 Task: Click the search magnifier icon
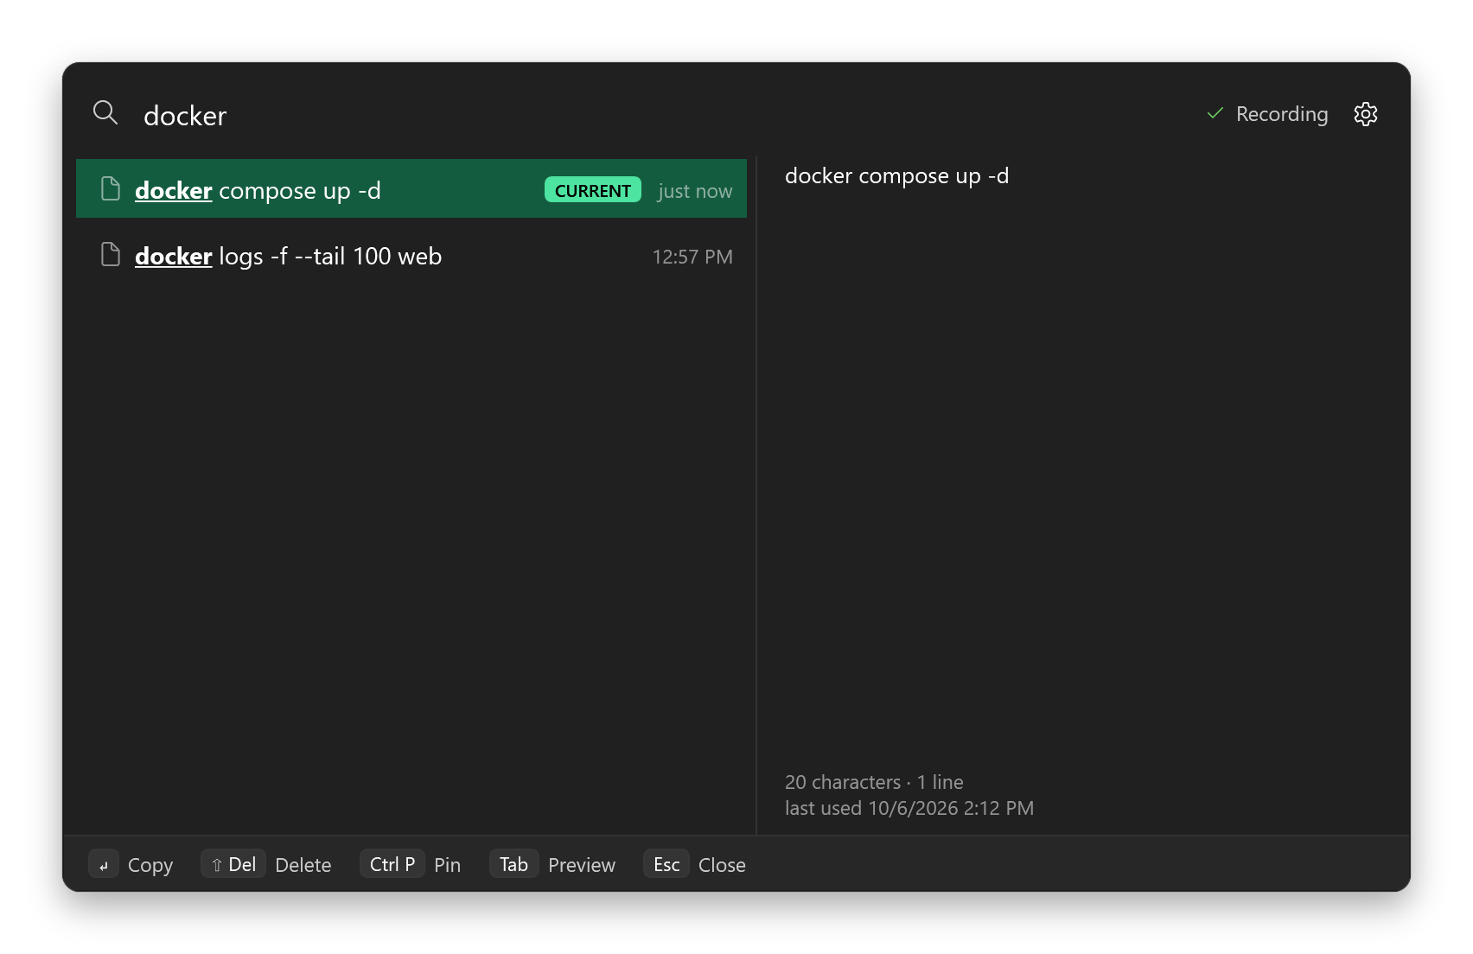(x=105, y=112)
